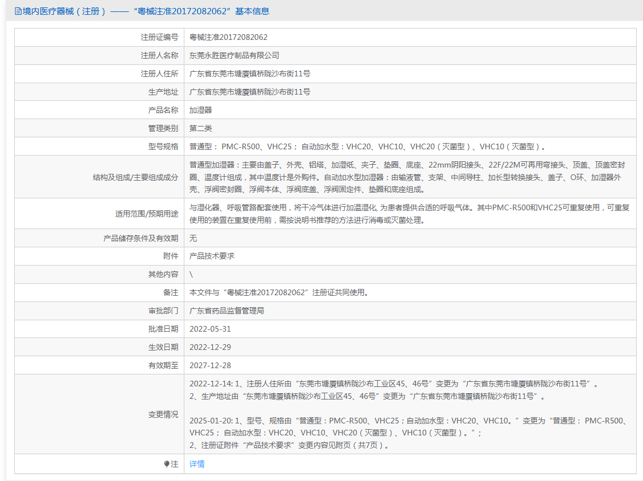Click registrant name 东莞永胜医疗制品有限公司
The height and width of the screenshot is (481, 643).
[234, 55]
